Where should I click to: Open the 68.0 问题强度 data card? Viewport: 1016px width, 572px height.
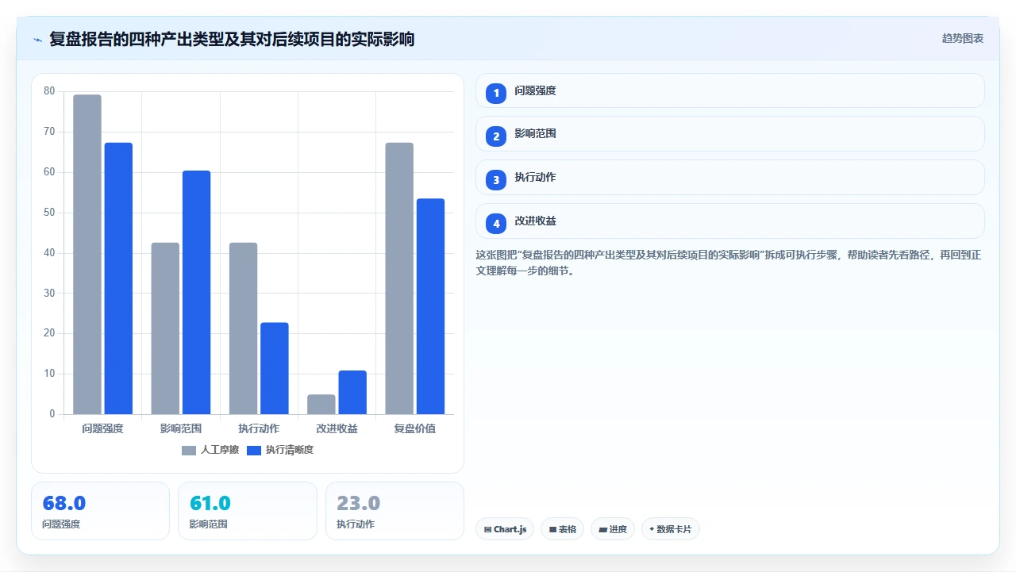tap(100, 511)
